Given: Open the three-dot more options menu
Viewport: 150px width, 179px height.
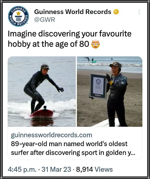Looking at the screenshot, I should pyautogui.click(x=139, y=12).
